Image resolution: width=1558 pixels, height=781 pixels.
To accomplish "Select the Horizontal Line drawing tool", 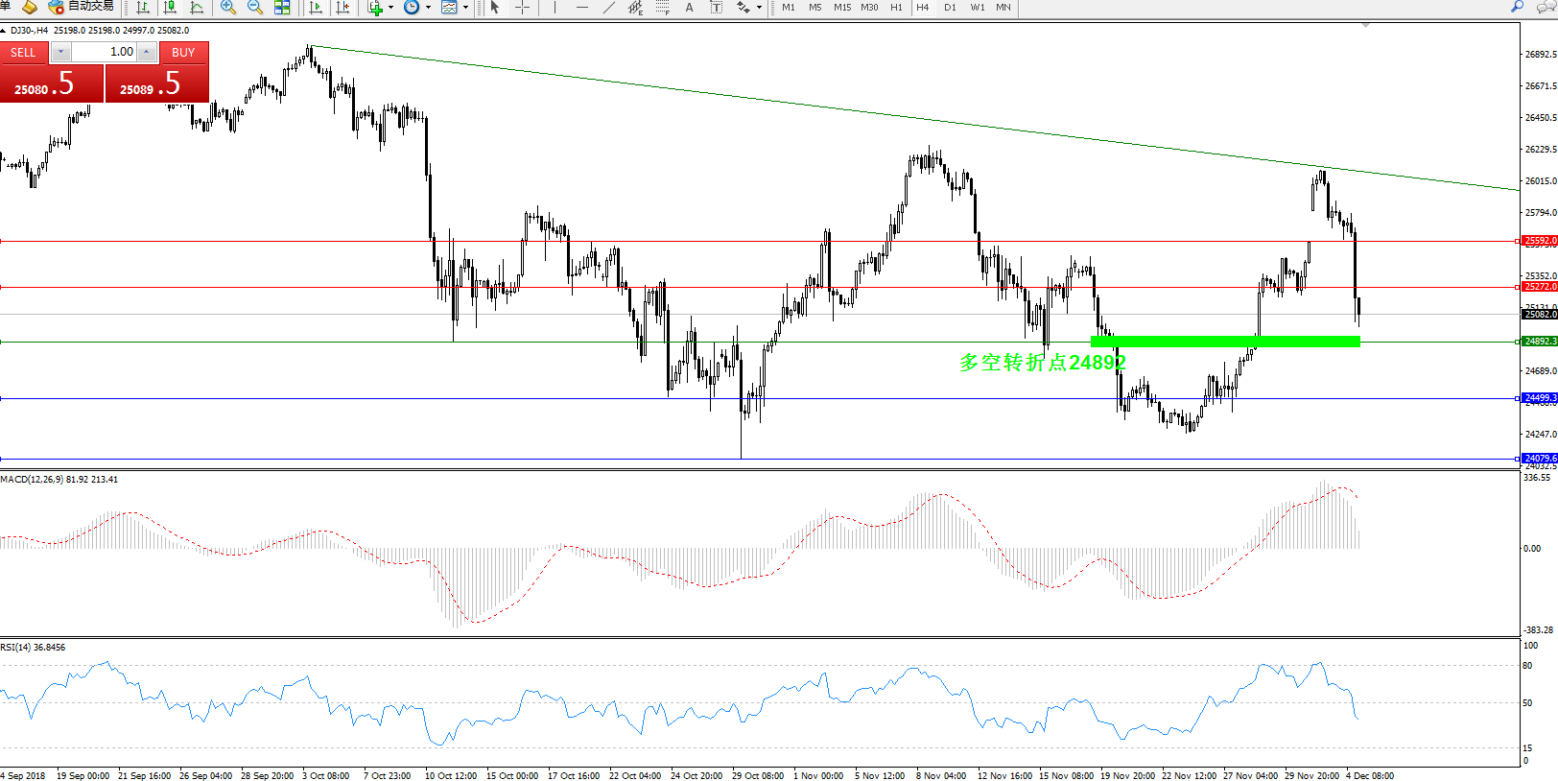I will click(x=581, y=8).
